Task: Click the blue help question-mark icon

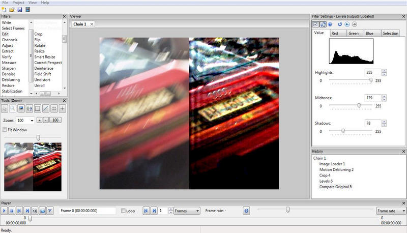Action: tap(330, 24)
